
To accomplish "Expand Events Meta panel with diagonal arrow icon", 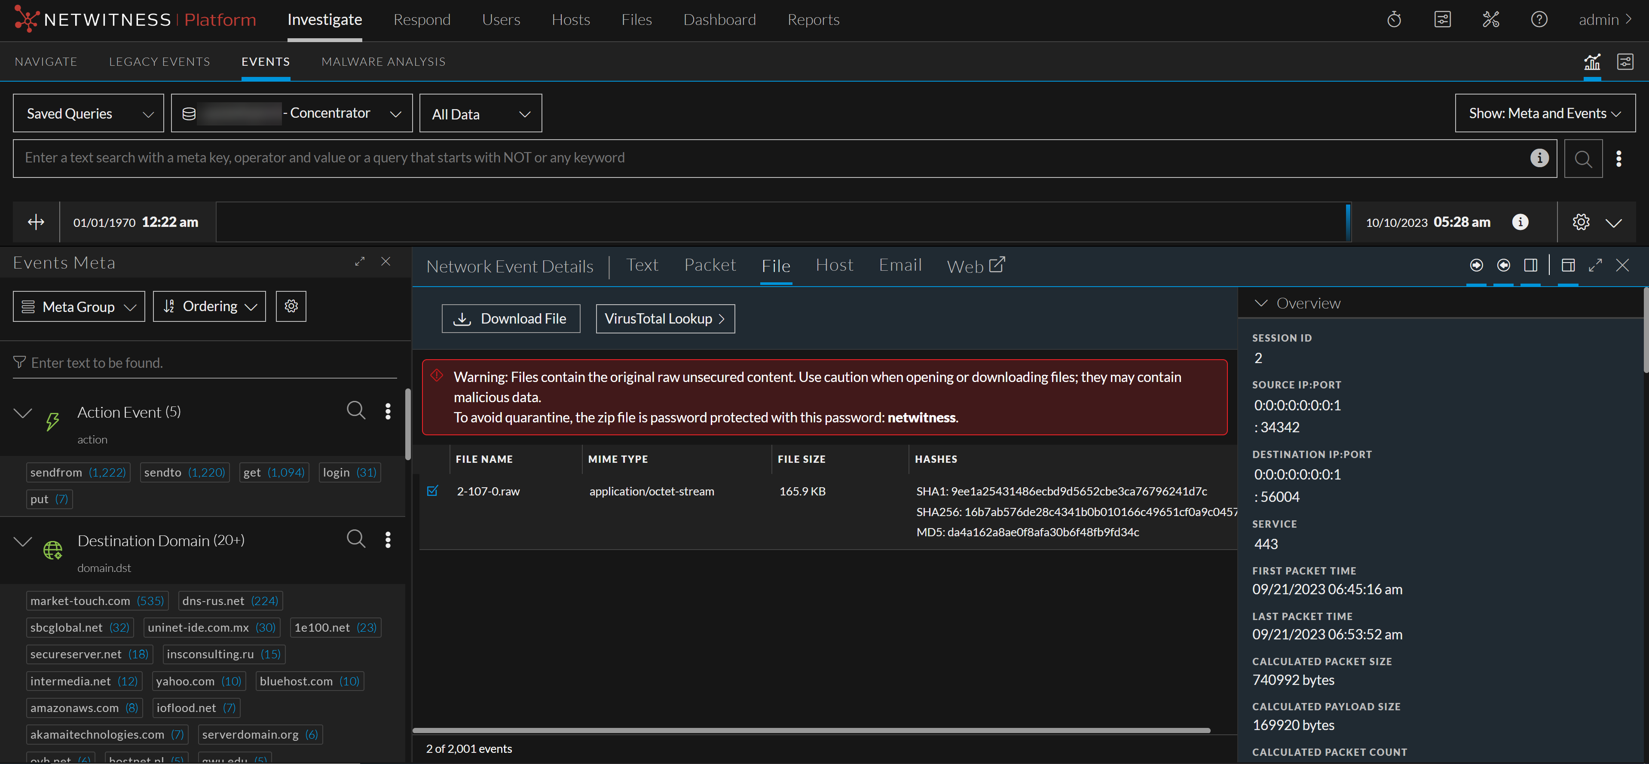I will (x=360, y=261).
